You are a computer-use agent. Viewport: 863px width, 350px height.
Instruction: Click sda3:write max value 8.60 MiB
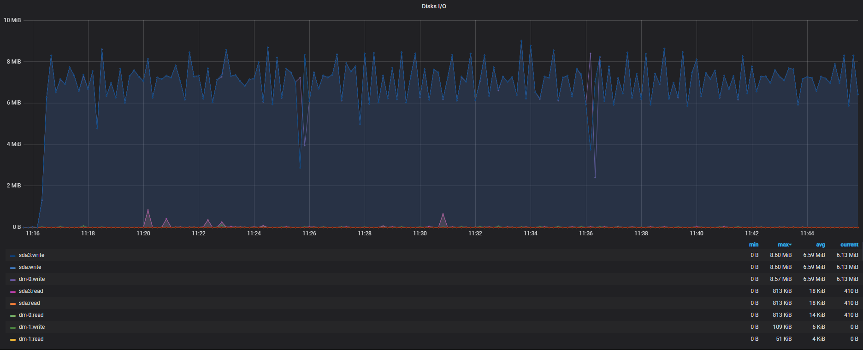(780, 255)
